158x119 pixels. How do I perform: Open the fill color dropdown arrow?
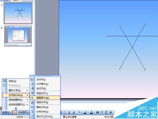pos(82,112)
